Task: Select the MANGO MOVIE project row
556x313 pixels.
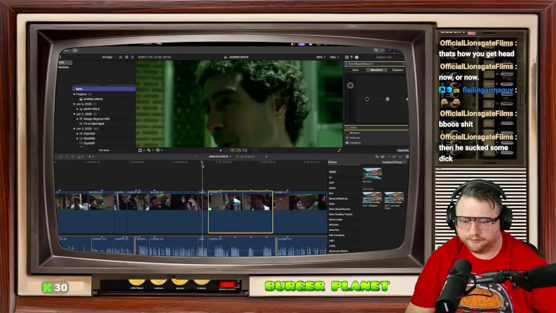Action: [x=93, y=99]
